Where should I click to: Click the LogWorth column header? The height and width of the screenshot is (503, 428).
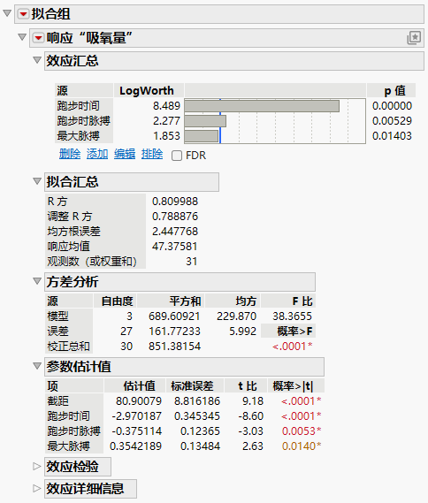click(x=147, y=91)
